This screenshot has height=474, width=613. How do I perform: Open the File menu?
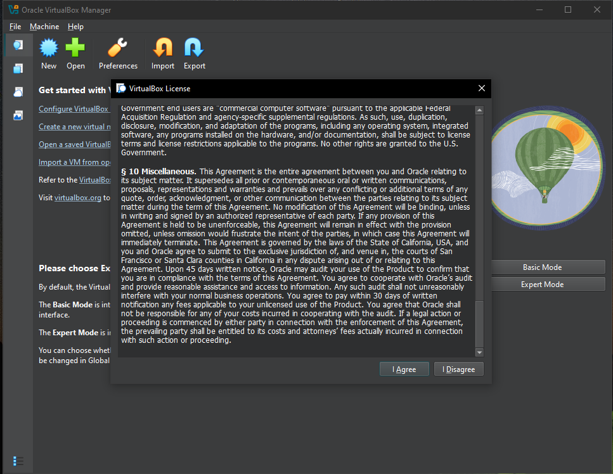pos(15,27)
